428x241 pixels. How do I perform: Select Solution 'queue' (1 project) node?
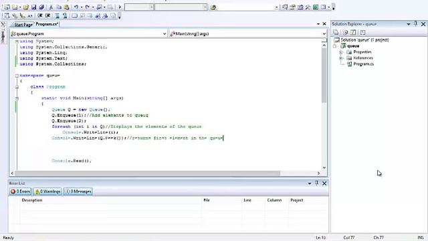click(364, 40)
